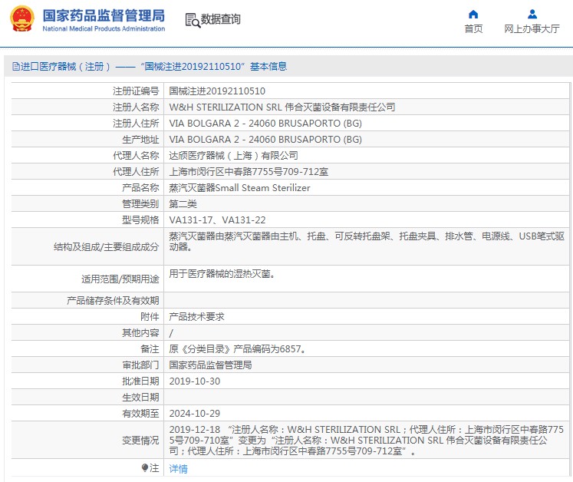Select approval date 2019-10-30

[194, 381]
